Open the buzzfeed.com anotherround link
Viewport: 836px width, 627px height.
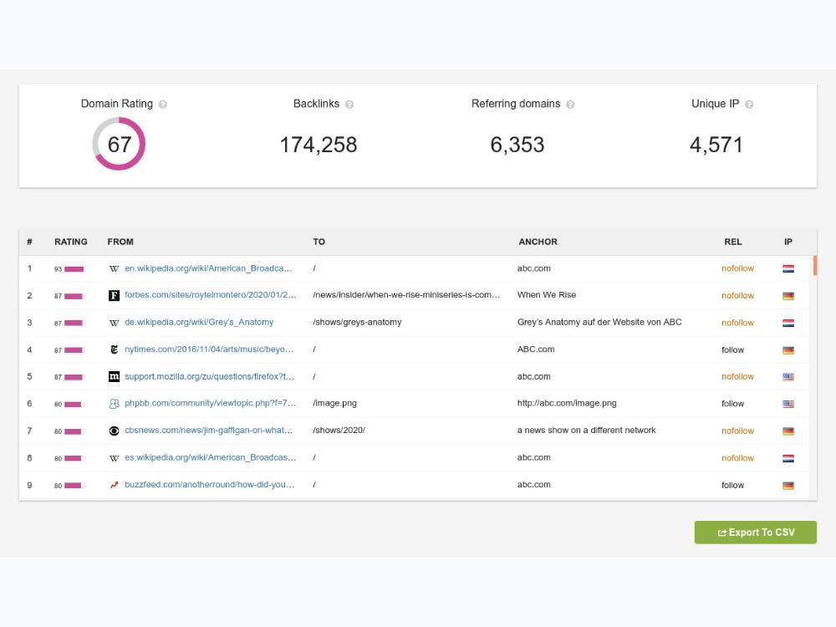pos(210,485)
